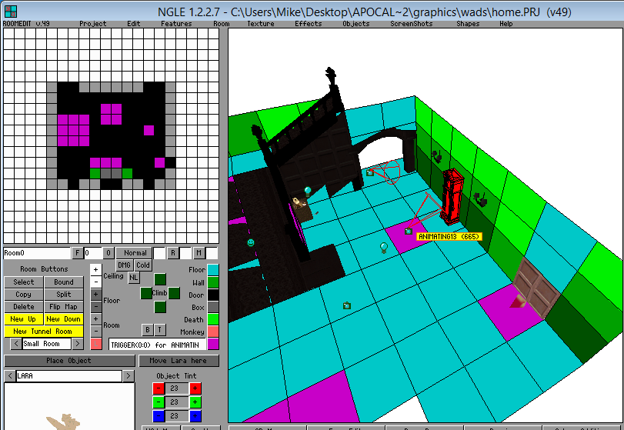Click the wall sconce left of red cabinet
The width and height of the screenshot is (624, 430).
tap(436, 156)
